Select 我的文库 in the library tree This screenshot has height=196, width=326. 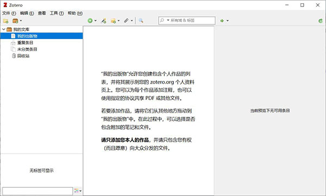[21, 29]
